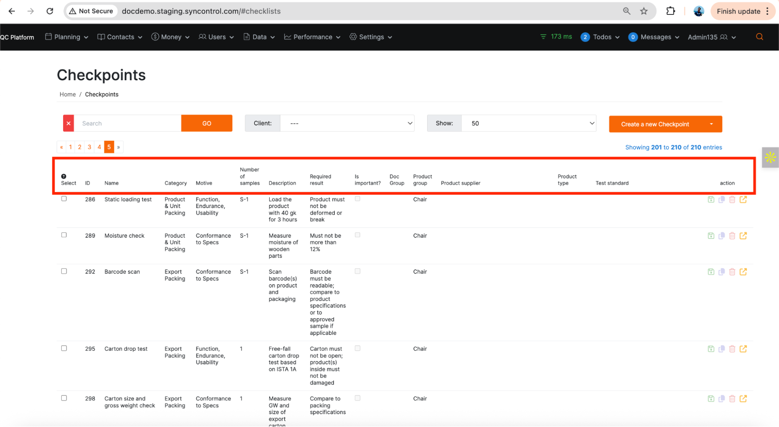Go to pagination page 3

click(x=89, y=147)
